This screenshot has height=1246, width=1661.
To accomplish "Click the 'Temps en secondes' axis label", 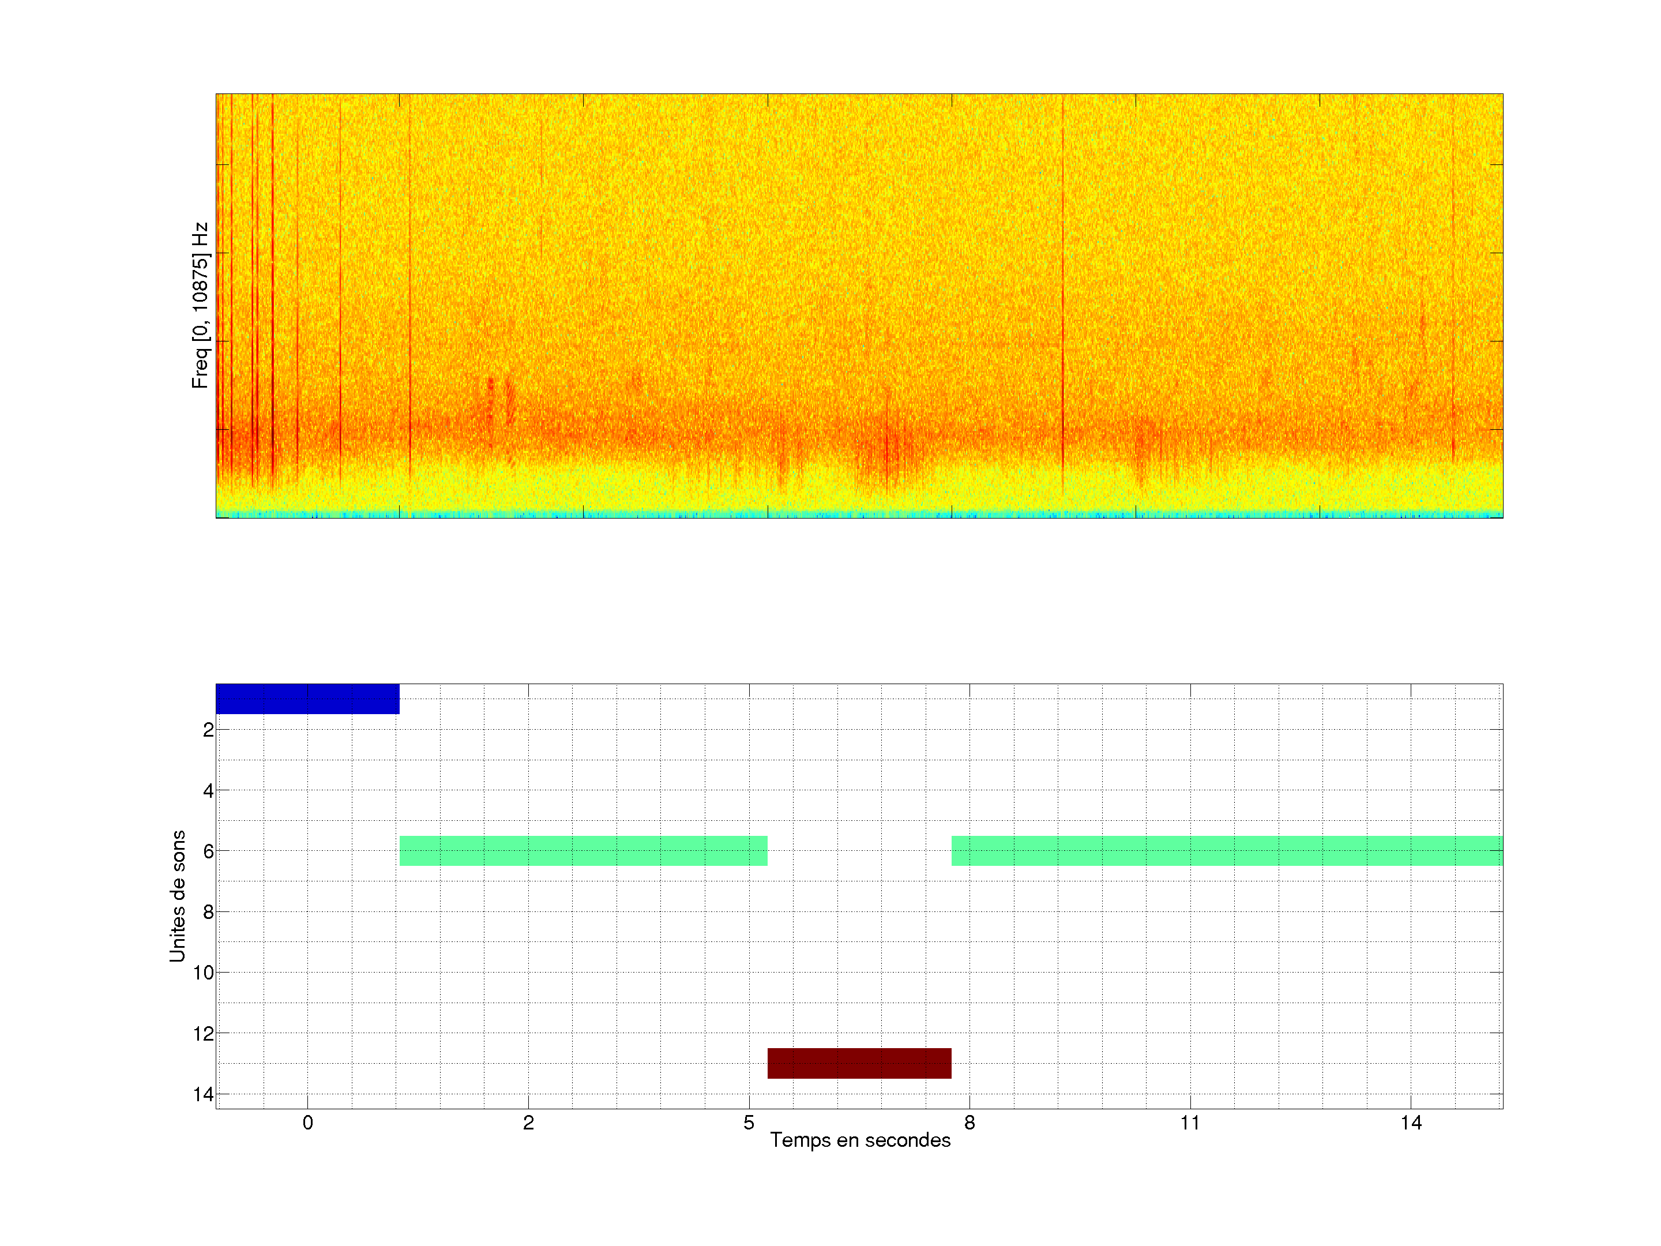I will point(860,1140).
